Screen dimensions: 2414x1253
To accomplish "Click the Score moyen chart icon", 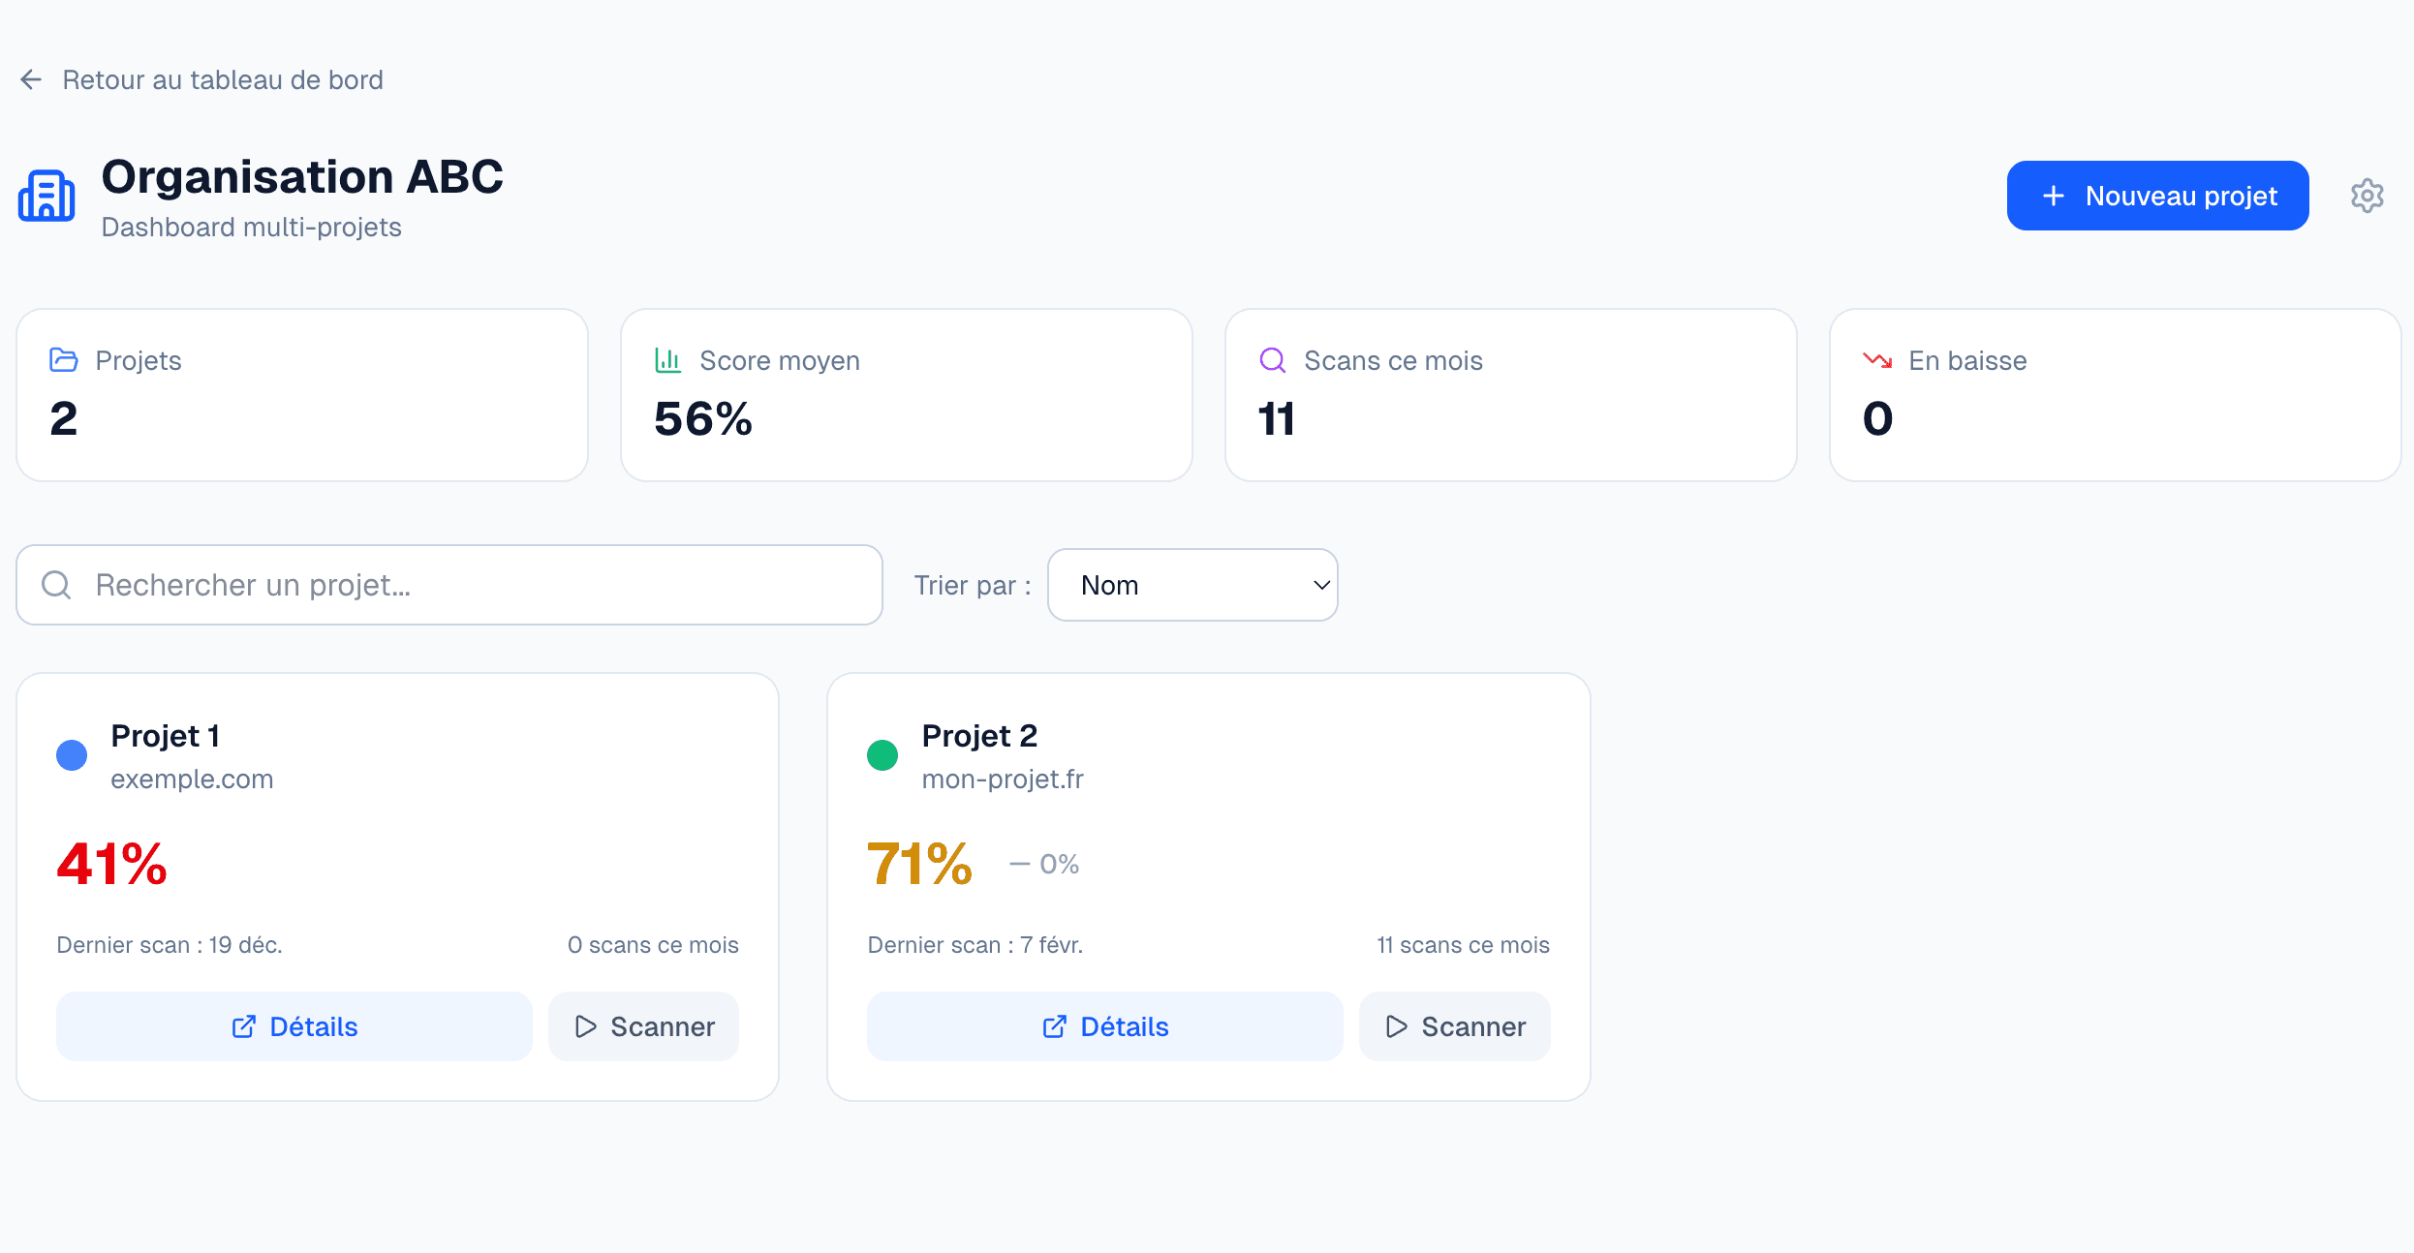I will click(666, 359).
